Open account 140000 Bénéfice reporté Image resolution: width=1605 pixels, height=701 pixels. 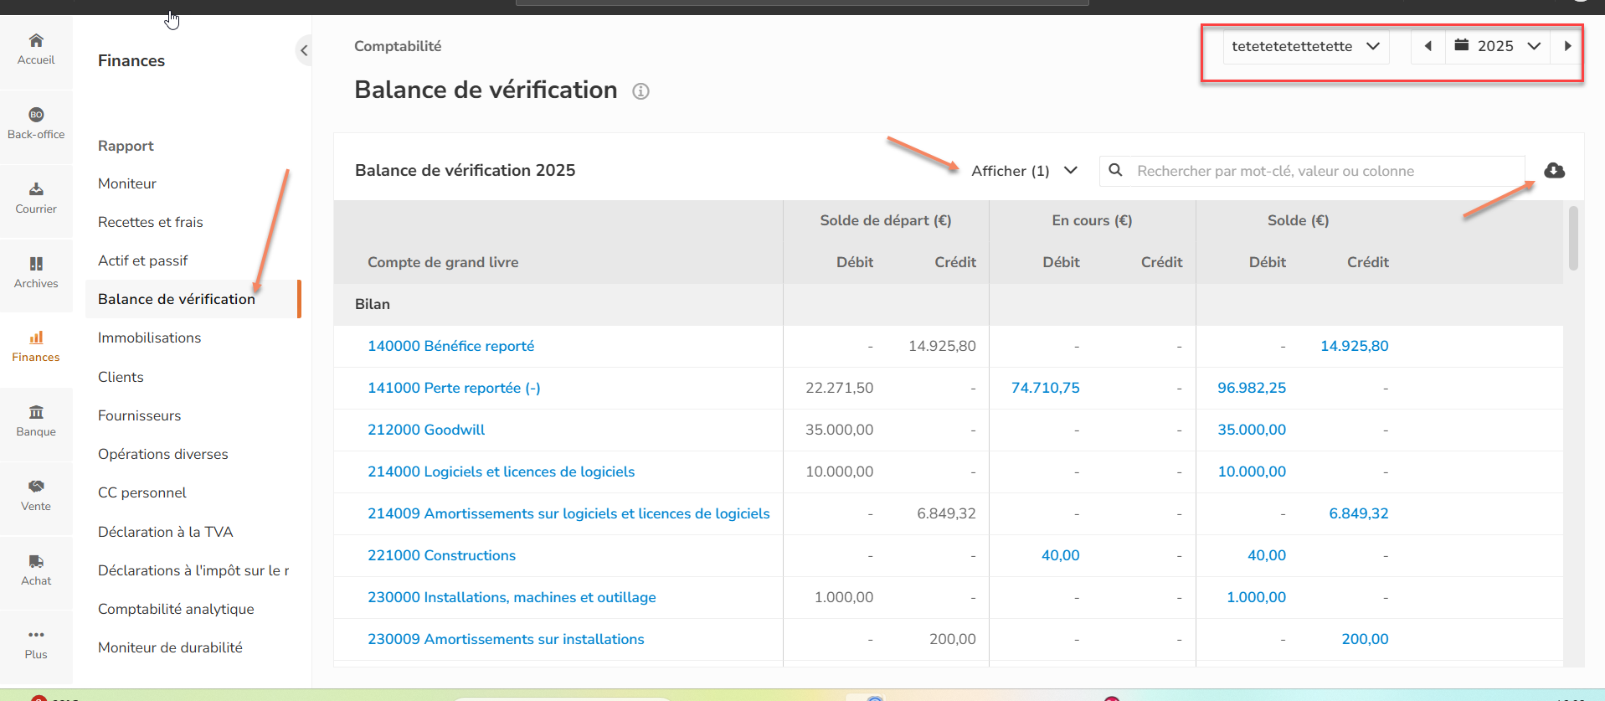(x=451, y=346)
